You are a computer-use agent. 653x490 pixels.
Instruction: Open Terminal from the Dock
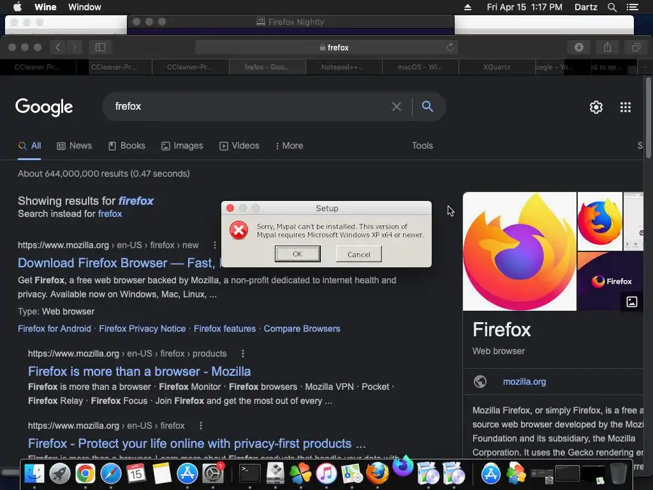pos(250,473)
